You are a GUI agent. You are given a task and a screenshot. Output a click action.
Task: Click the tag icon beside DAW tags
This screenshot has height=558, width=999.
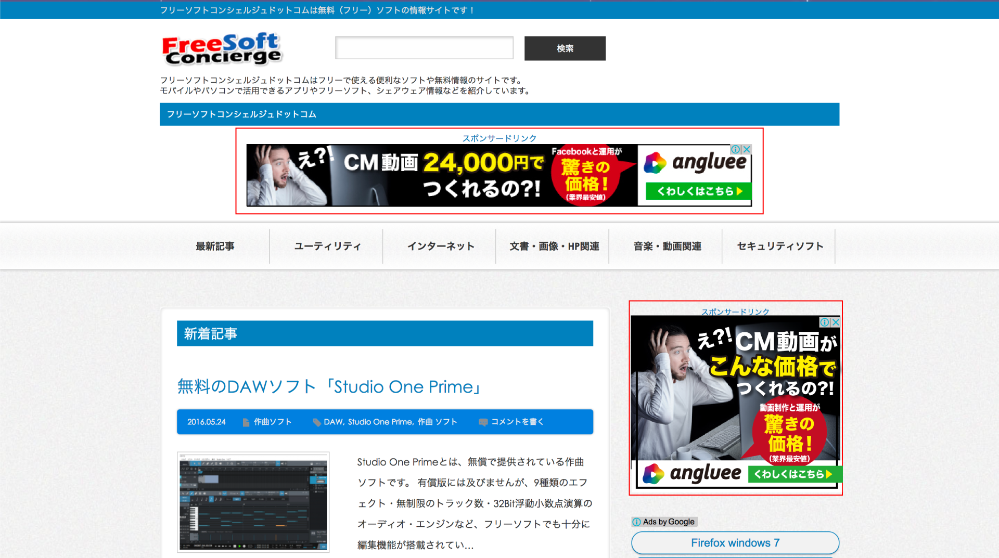[316, 422]
